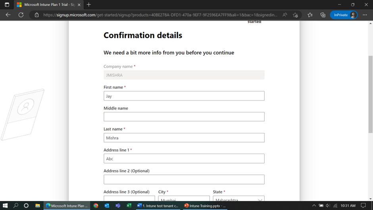Viewport: 373px width, 210px height.
Task: Open Excel from taskbar
Action: [x=129, y=206]
